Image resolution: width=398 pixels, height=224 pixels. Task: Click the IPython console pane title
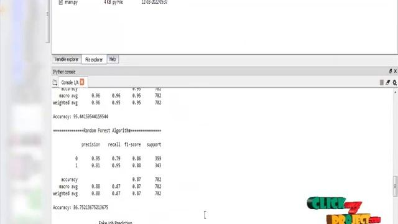pos(64,72)
